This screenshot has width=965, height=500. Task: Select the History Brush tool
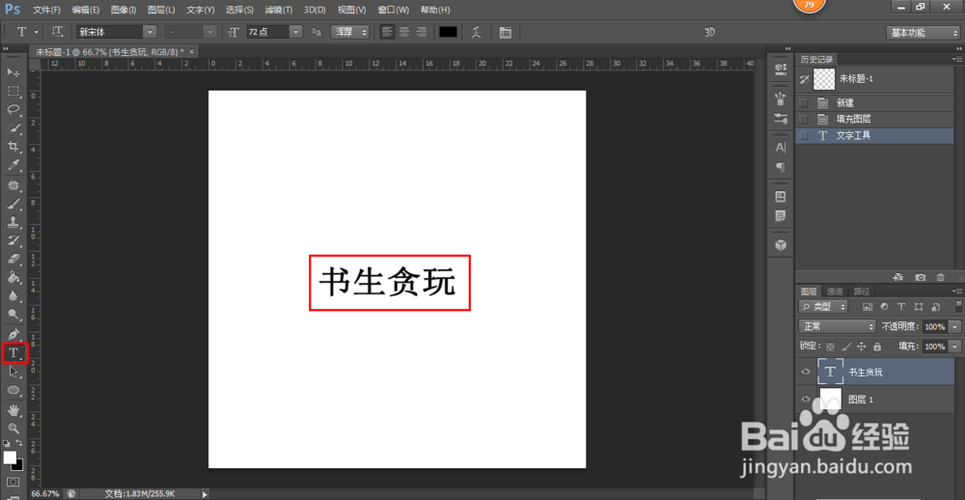[x=14, y=240]
